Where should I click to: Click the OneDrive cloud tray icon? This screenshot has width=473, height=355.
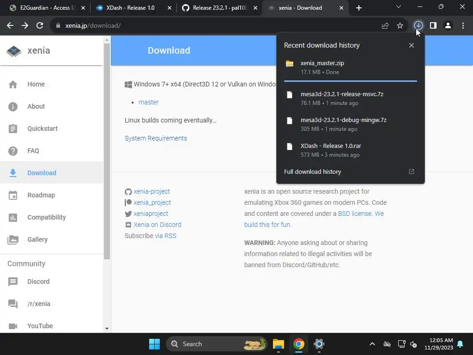click(387, 344)
